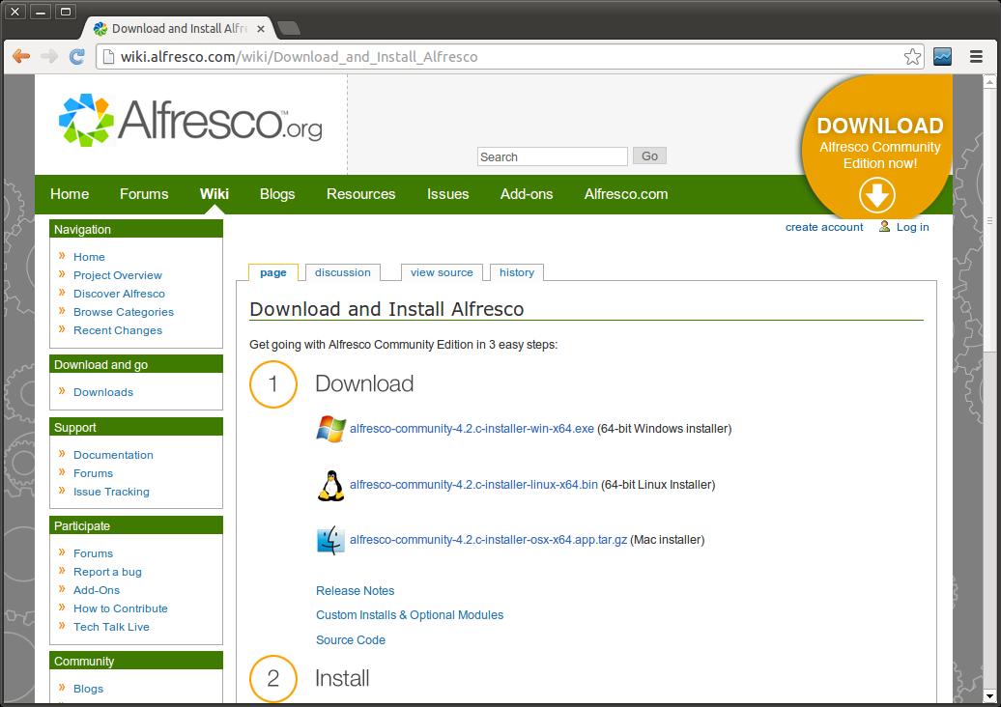Open a new browser tab
The image size is (1001, 707).
pyautogui.click(x=289, y=29)
